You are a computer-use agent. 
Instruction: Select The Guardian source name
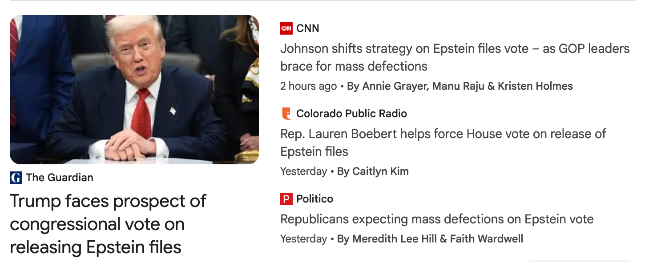click(x=60, y=178)
